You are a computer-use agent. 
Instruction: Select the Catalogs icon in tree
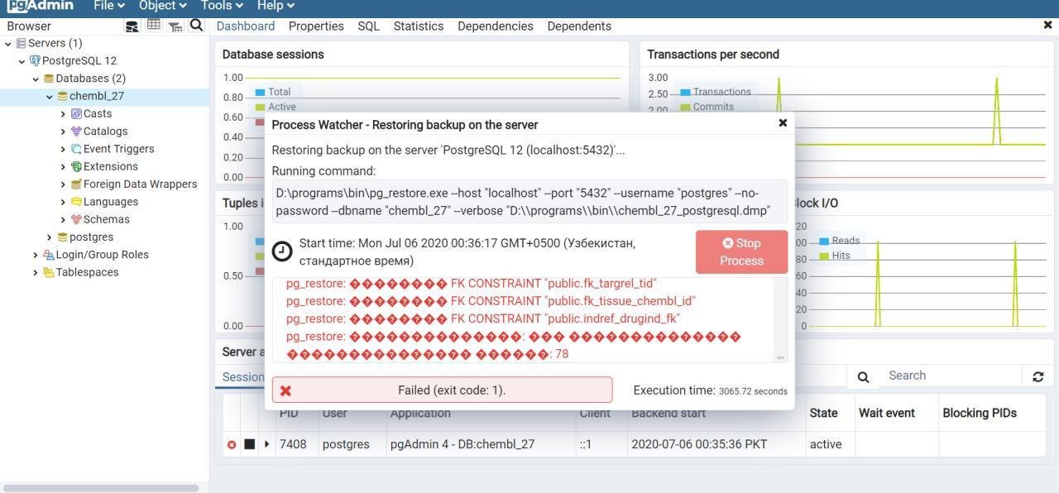click(x=76, y=131)
